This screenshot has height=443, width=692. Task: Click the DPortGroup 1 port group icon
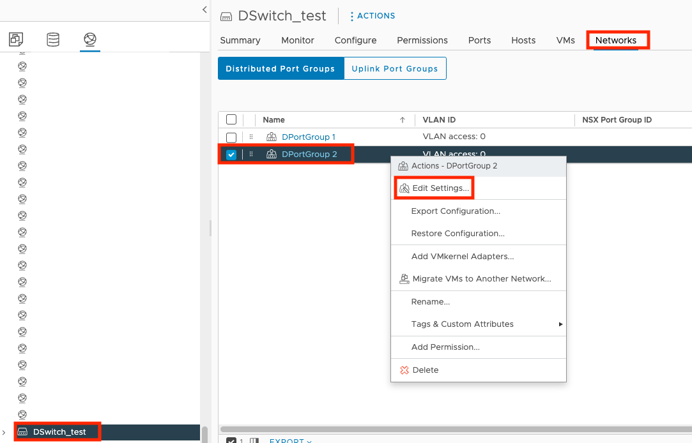pyautogui.click(x=272, y=137)
